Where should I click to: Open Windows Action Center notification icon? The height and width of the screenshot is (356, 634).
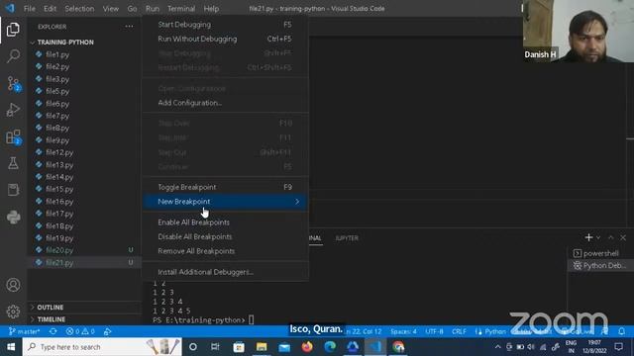618,347
